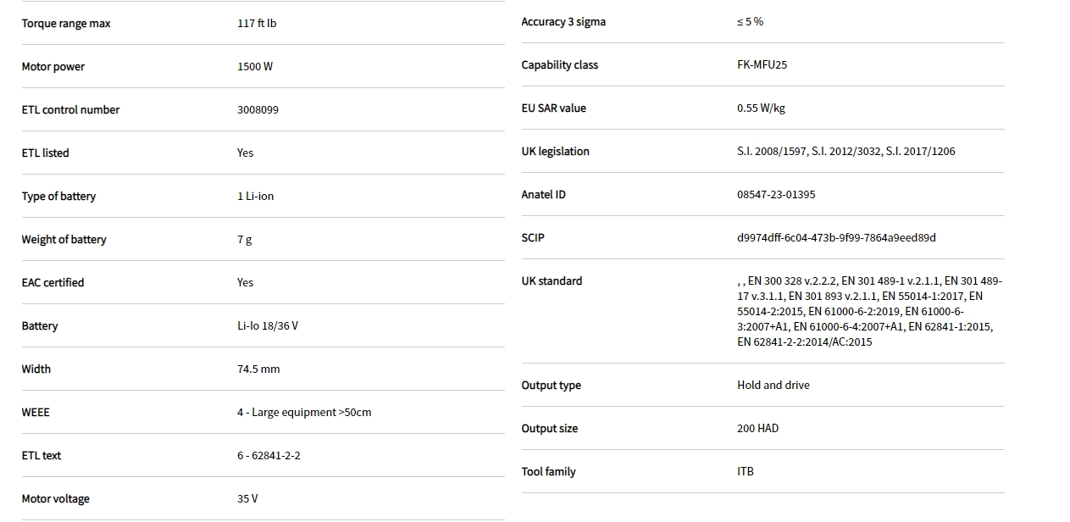Click the ETL text value 6 - 62841-2-2
This screenshot has width=1070, height=522.
click(x=269, y=456)
